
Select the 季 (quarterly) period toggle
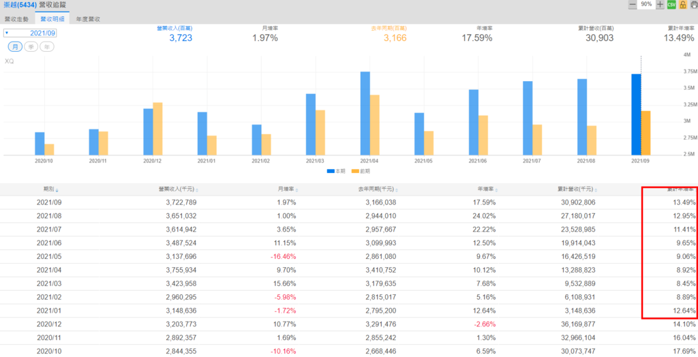coord(31,47)
